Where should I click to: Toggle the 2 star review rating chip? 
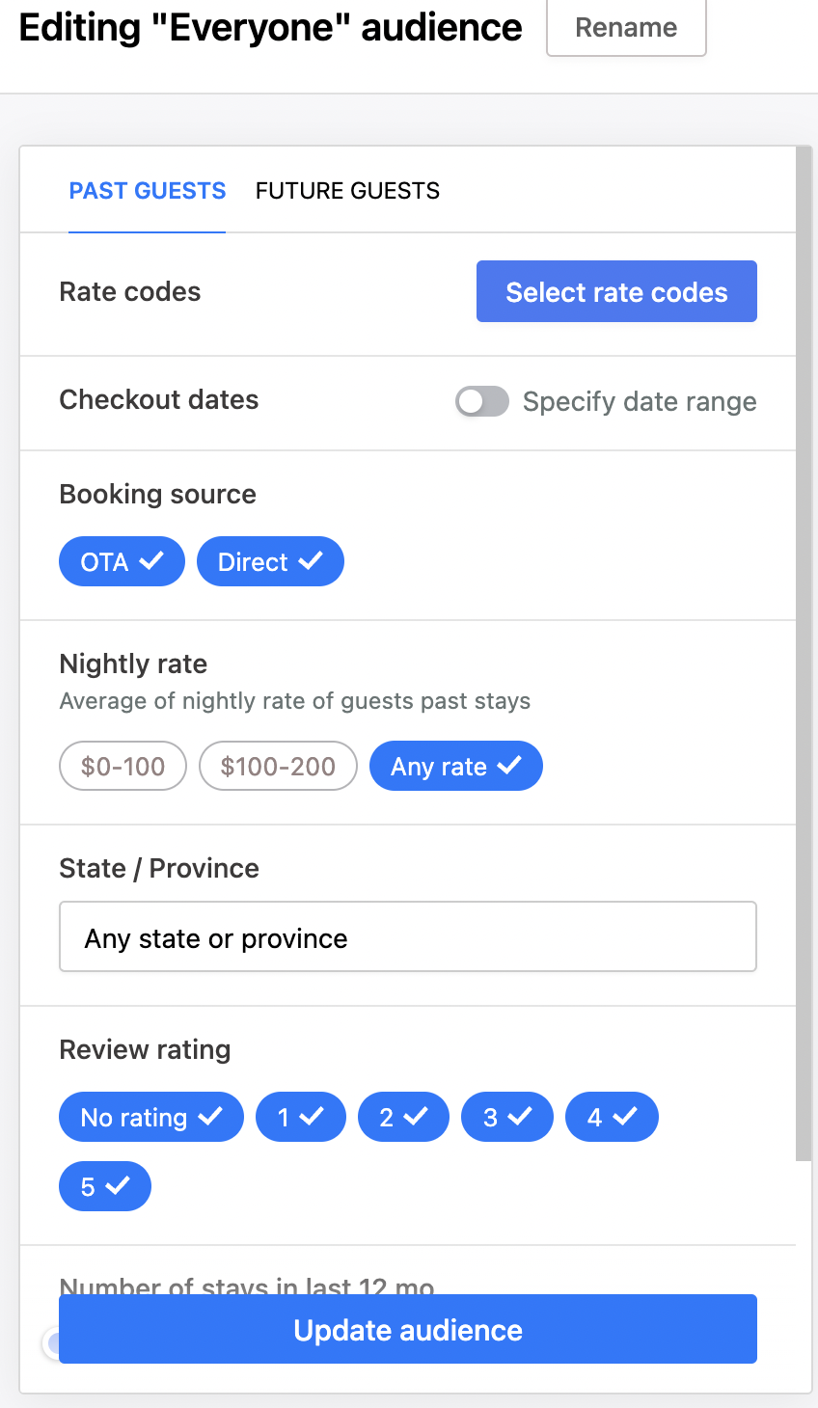(x=403, y=1117)
